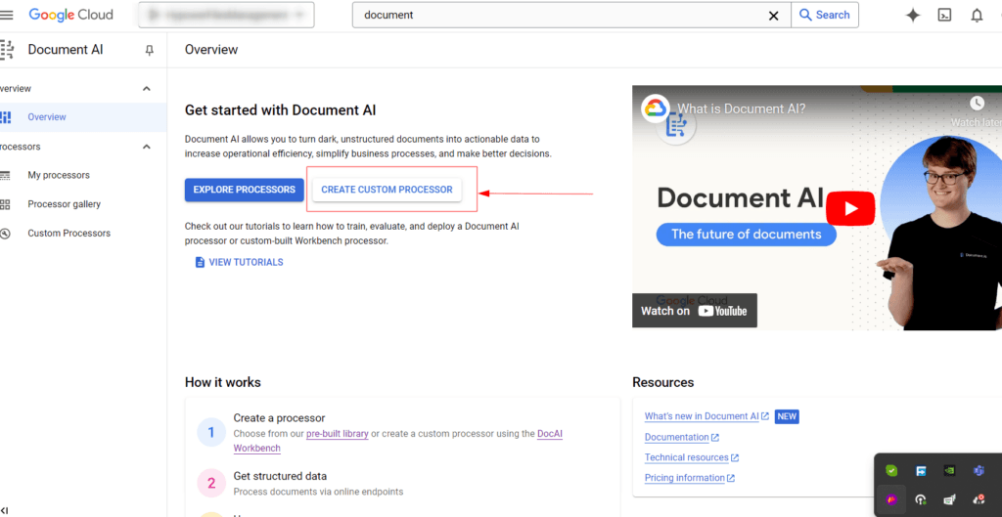Screen dimensions: 1002x517
Task: Collapse the sidebar with bottom arrow
Action: 5,511
